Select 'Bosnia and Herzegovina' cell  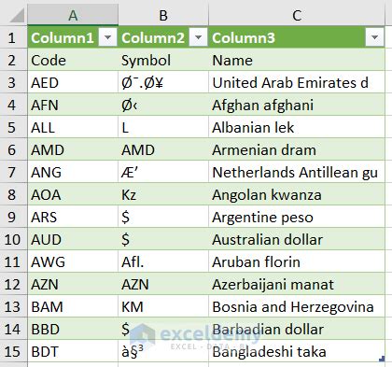tap(297, 306)
